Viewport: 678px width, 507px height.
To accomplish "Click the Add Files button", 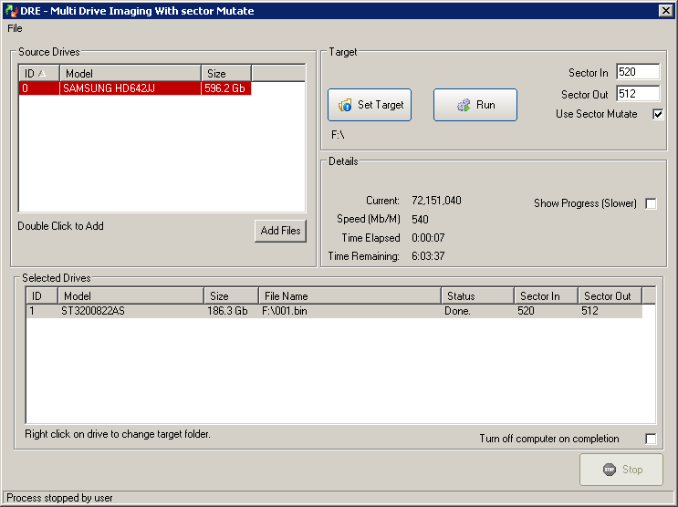I will click(x=280, y=231).
